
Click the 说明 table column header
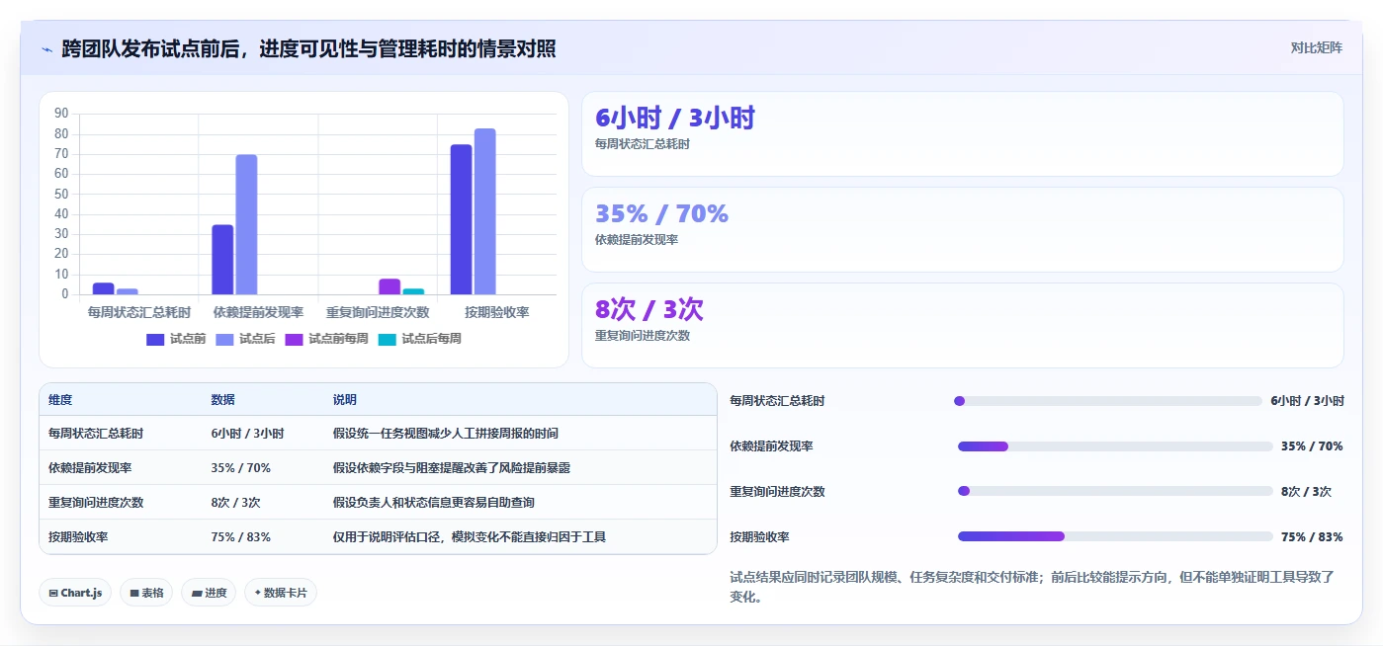(x=345, y=400)
